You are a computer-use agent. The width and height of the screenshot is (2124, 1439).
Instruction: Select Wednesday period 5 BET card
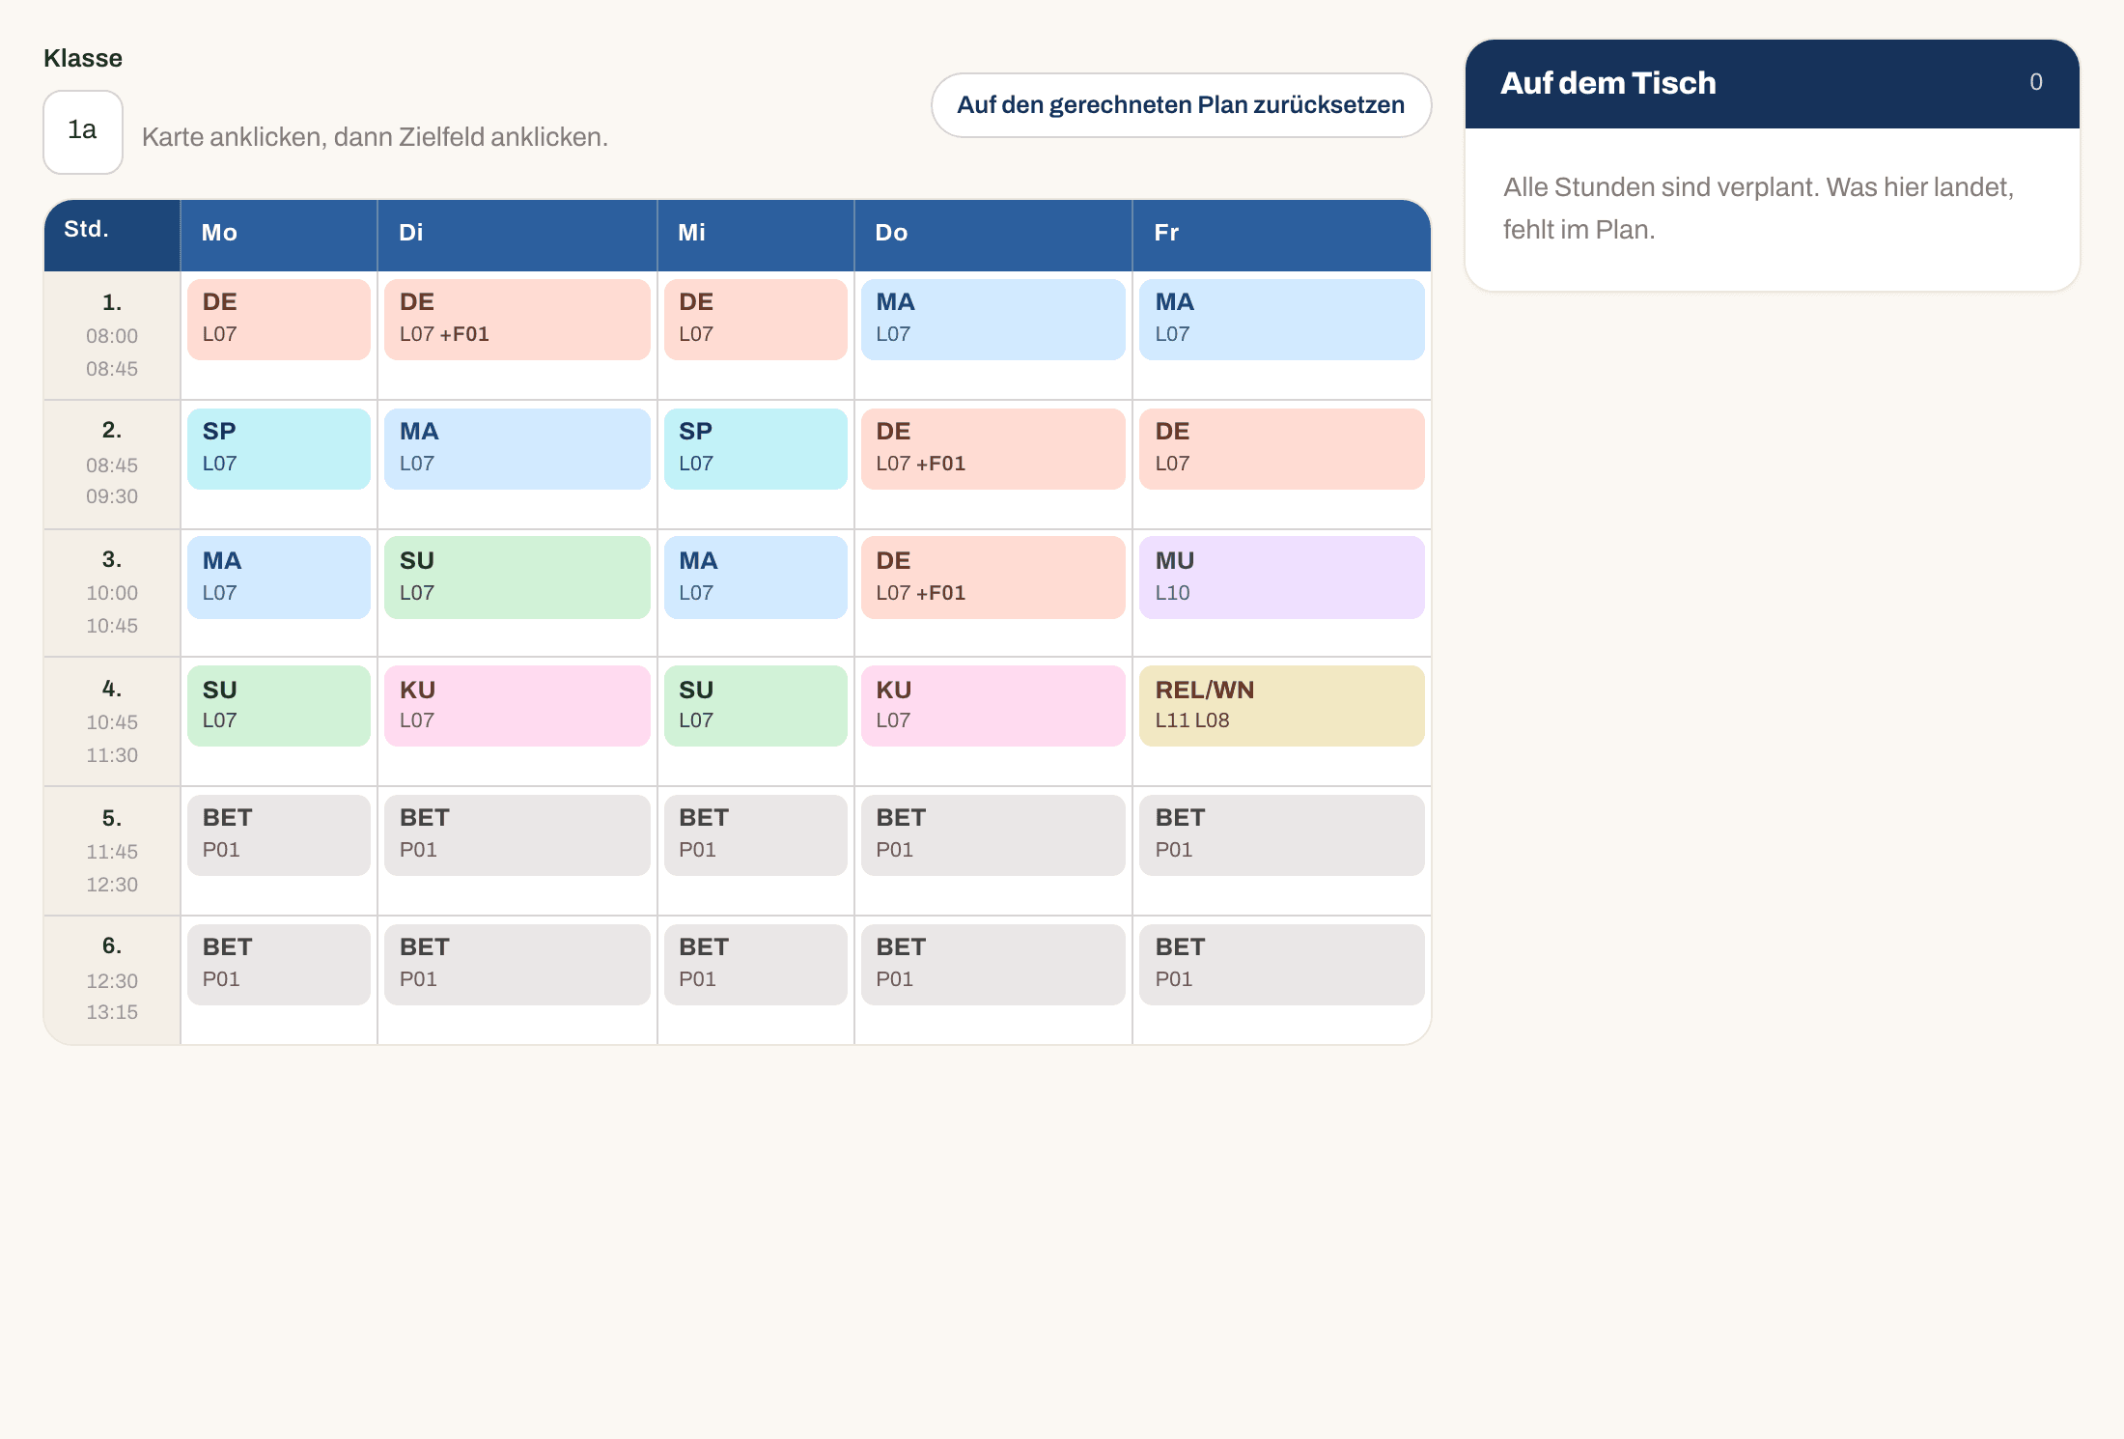756,835
